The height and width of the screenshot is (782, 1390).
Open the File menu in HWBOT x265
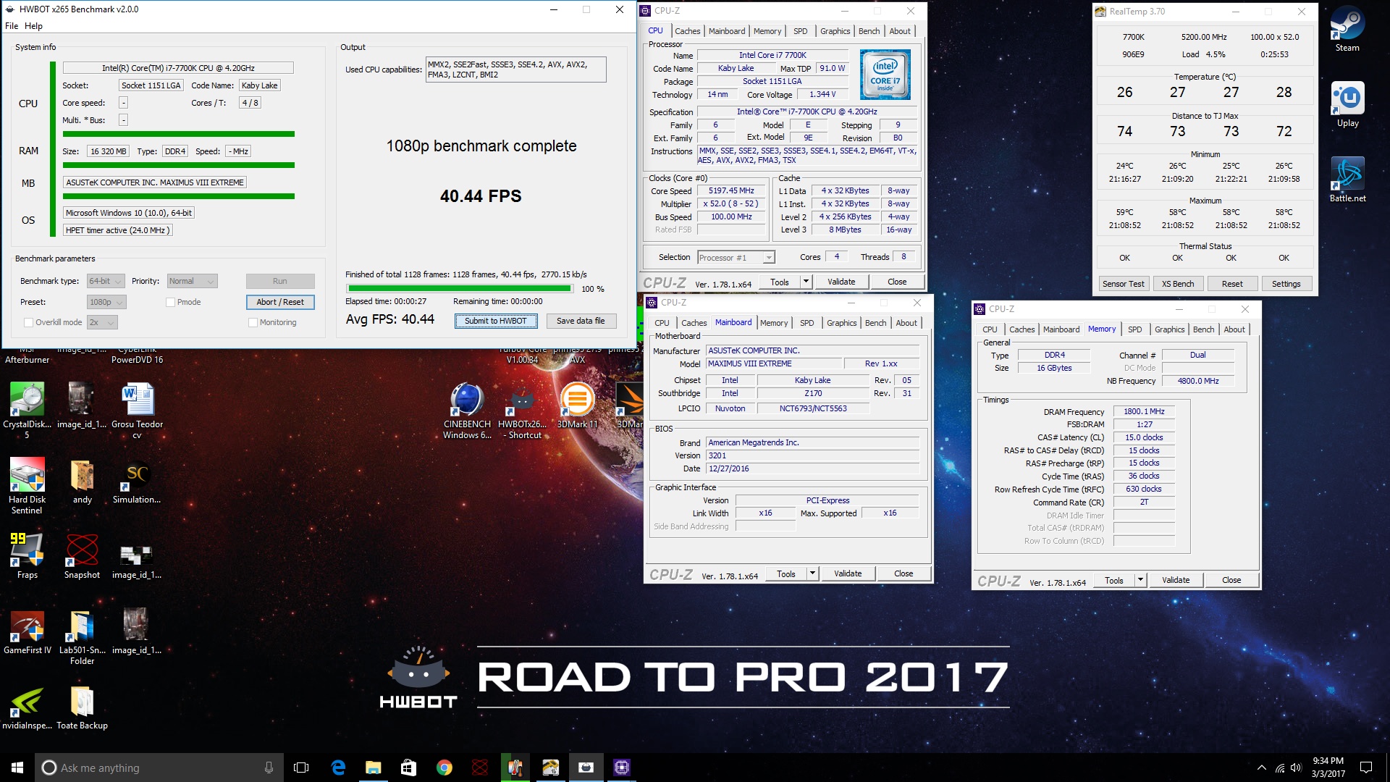point(12,26)
